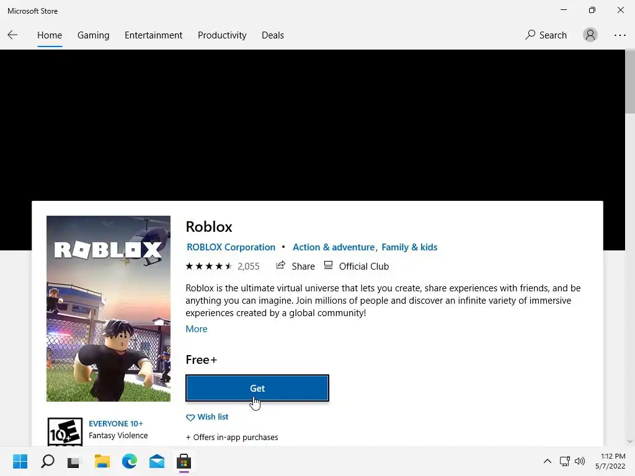635x476 pixels.
Task: Restore down the Microsoft Store window
Action: (592, 10)
